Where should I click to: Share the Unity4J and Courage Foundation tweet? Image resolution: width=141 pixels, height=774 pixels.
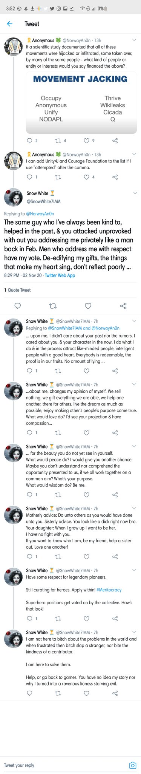pyautogui.click(x=115, y=177)
